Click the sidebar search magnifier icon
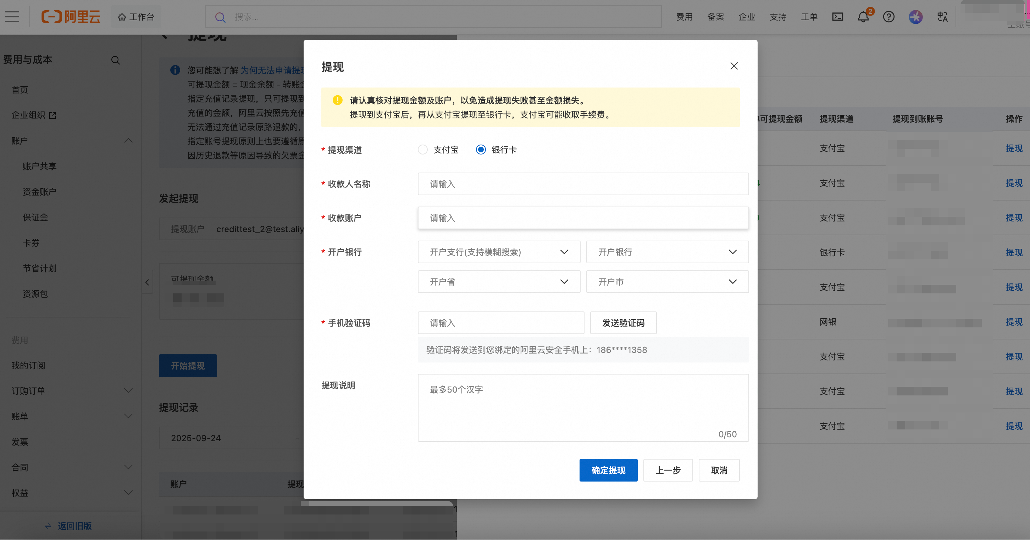The width and height of the screenshot is (1030, 540). [116, 60]
